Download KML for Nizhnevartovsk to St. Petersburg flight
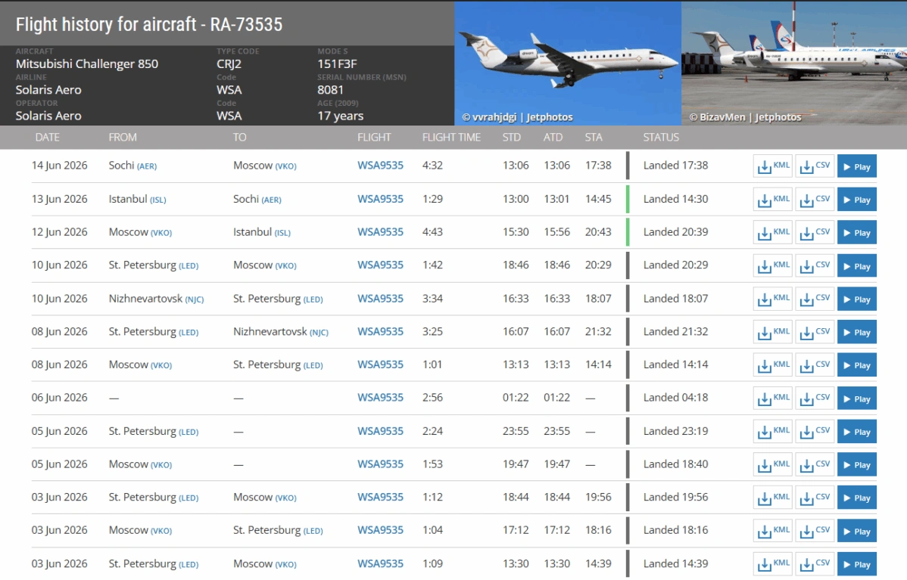Viewport: 907px width, 580px height. tap(773, 299)
